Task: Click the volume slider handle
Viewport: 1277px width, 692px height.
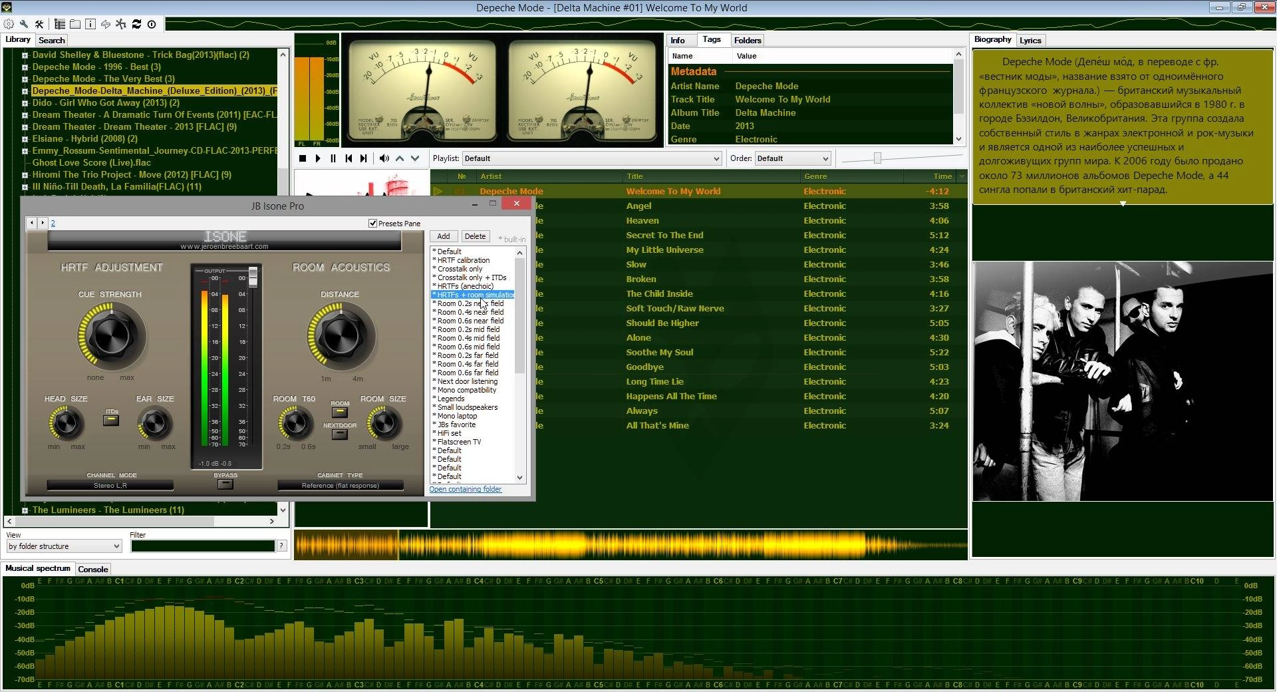Action: (877, 158)
